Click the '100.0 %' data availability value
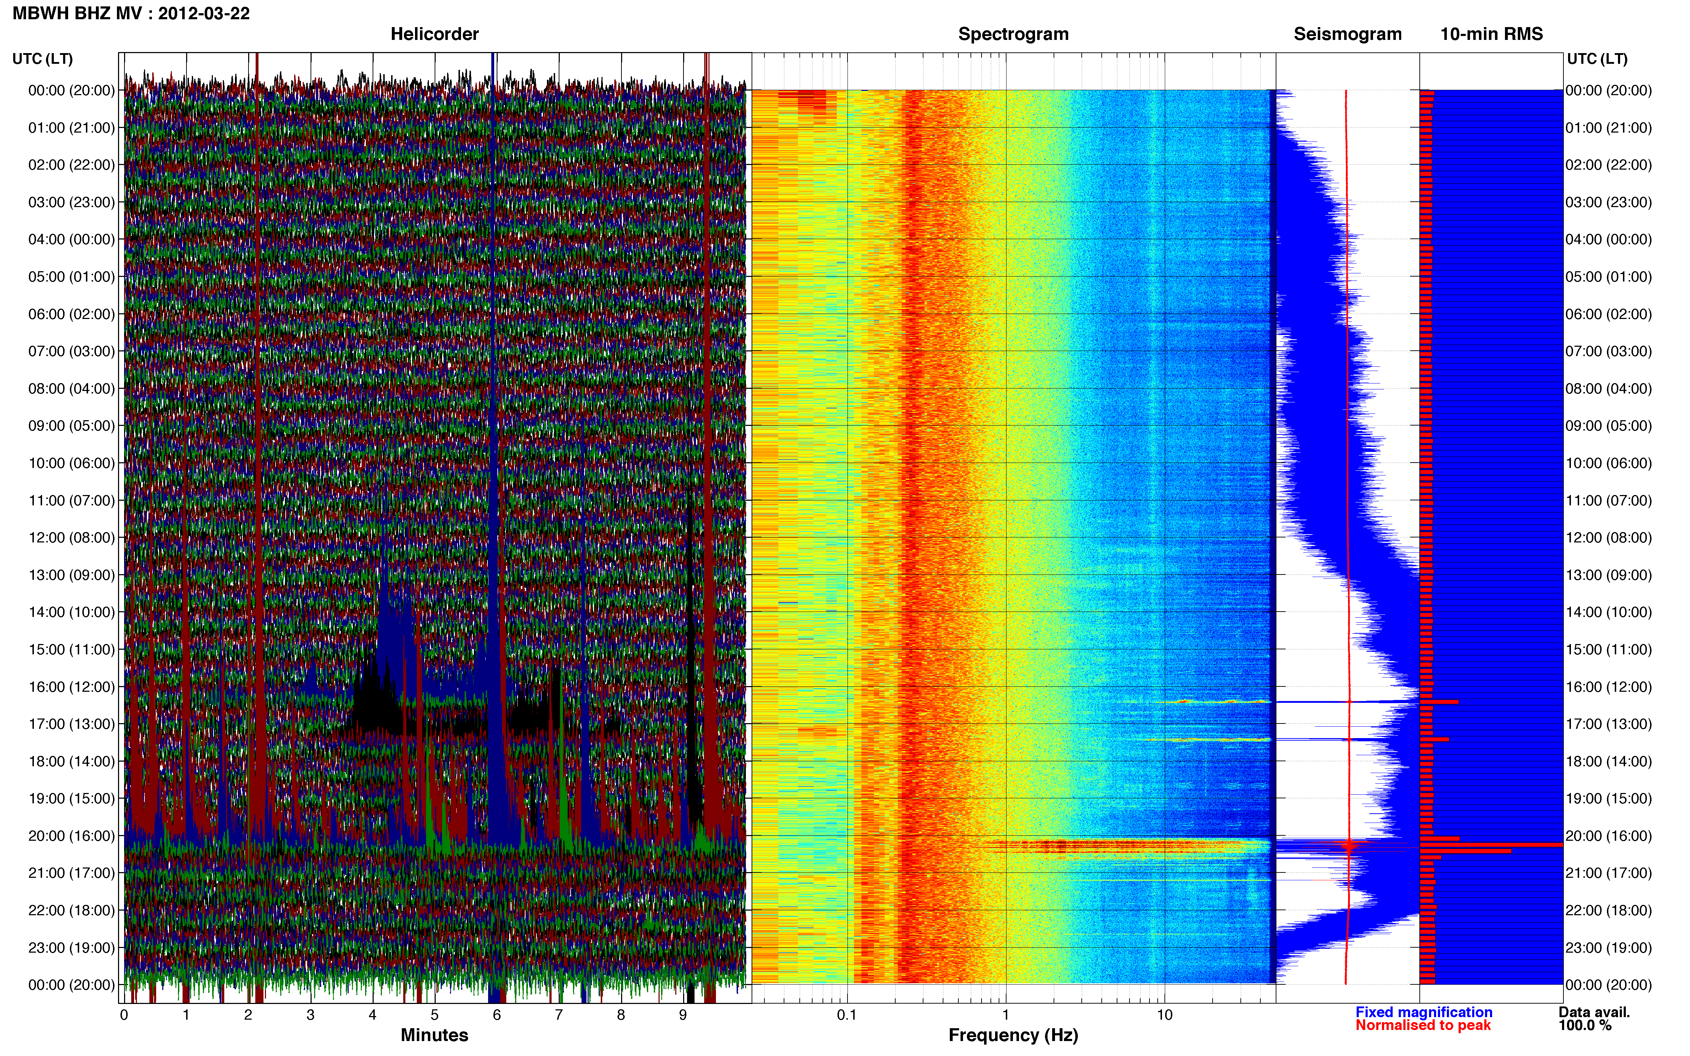This screenshot has height=1056, width=1690. point(1584,1025)
